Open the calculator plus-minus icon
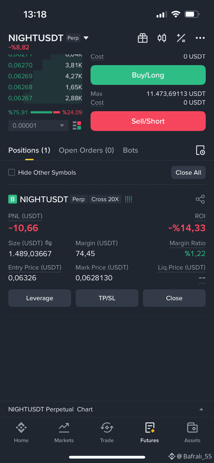The image size is (214, 463). click(x=181, y=38)
